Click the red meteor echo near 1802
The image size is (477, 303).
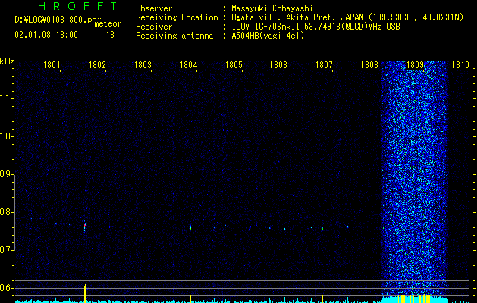coord(85,226)
